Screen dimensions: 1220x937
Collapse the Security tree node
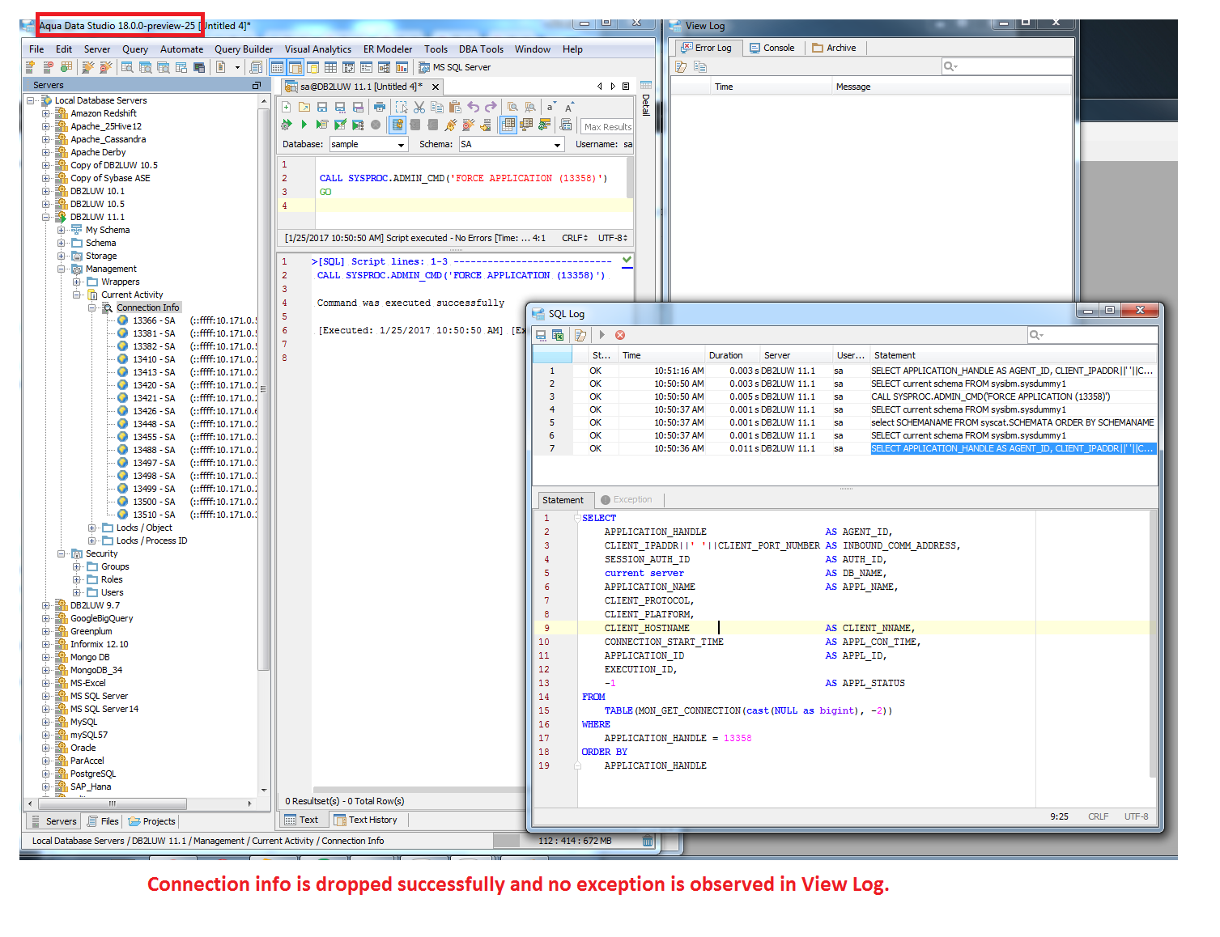click(62, 553)
